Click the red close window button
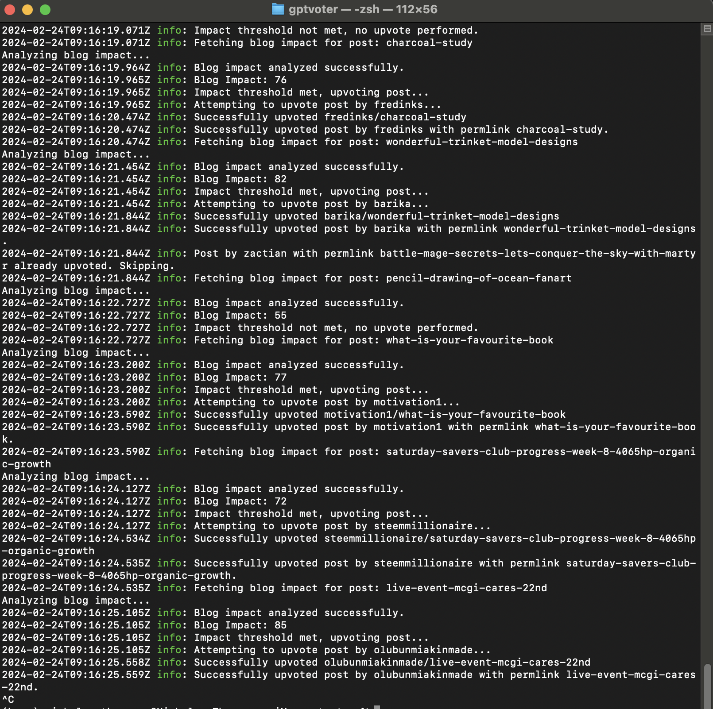 [x=10, y=10]
